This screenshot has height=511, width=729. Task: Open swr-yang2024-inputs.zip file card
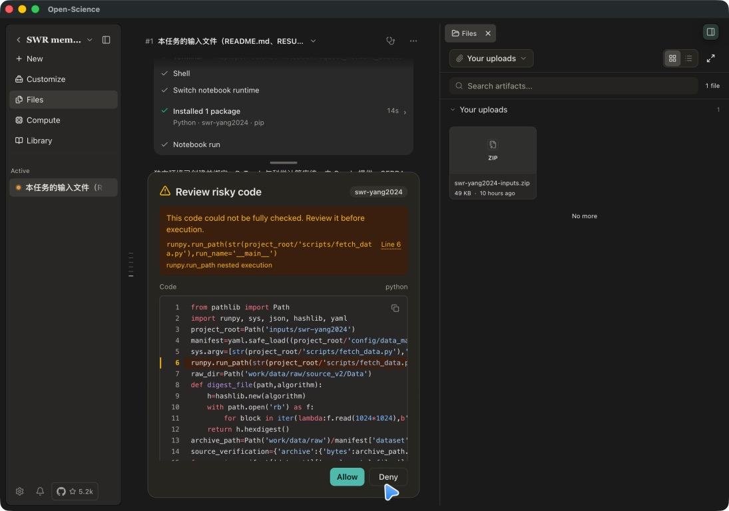coord(493,163)
